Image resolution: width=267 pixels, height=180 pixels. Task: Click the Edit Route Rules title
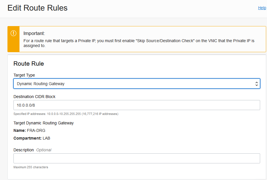click(x=38, y=8)
